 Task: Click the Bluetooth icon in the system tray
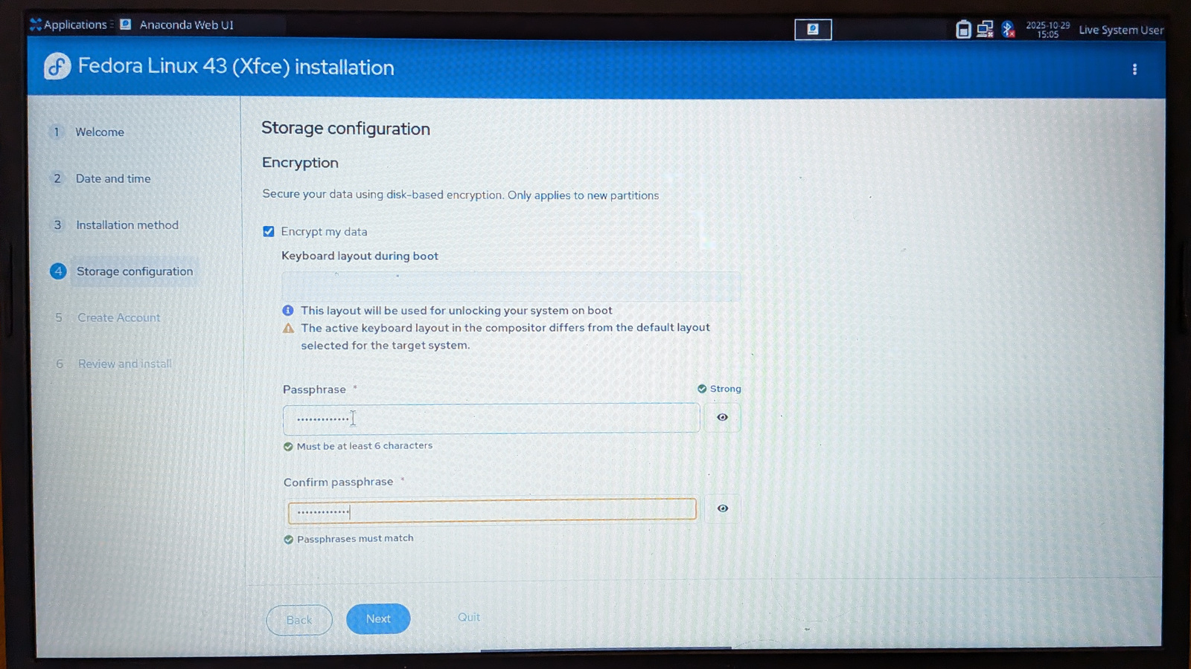[x=1008, y=29]
